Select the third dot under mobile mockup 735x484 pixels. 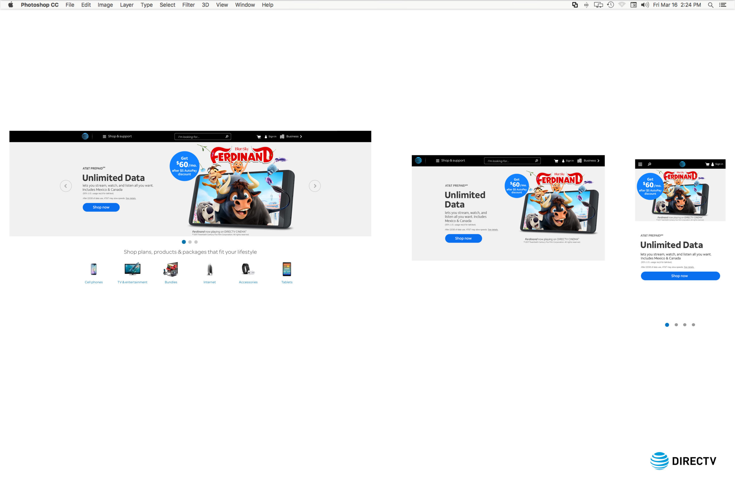click(x=685, y=325)
